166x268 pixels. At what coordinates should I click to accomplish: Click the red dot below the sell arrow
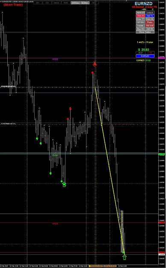point(92,72)
